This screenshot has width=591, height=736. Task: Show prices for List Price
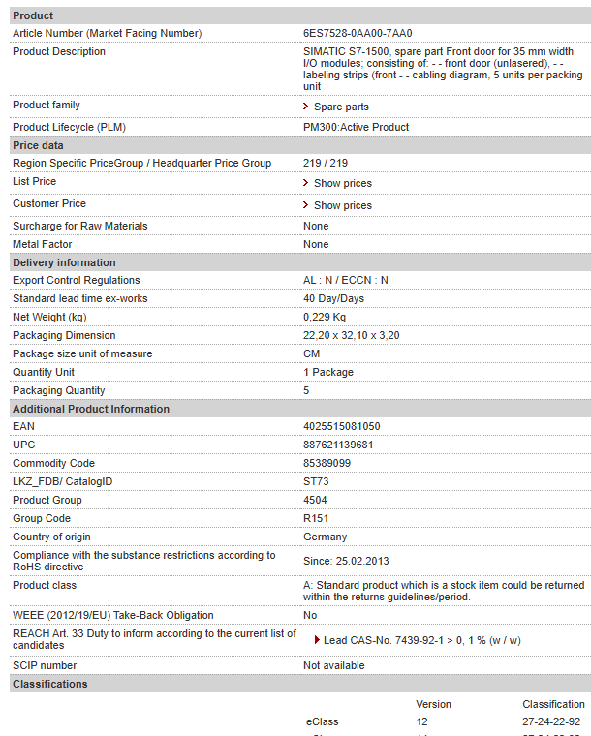pyautogui.click(x=342, y=183)
